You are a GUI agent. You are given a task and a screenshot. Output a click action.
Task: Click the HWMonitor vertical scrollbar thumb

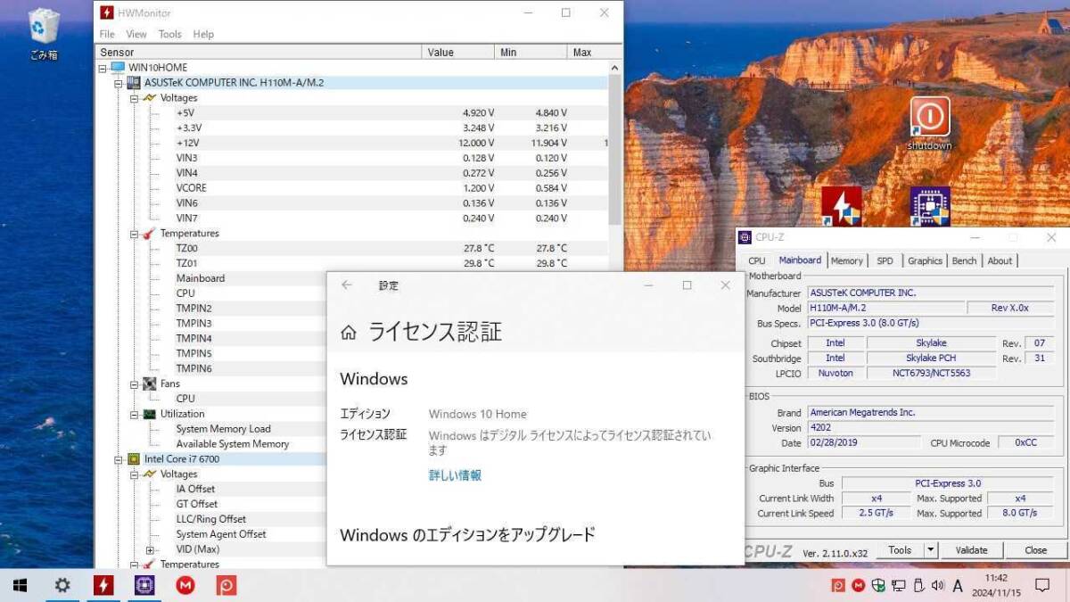point(615,149)
